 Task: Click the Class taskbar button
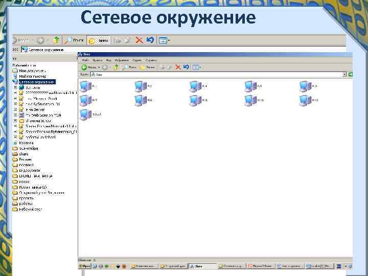click(203, 266)
